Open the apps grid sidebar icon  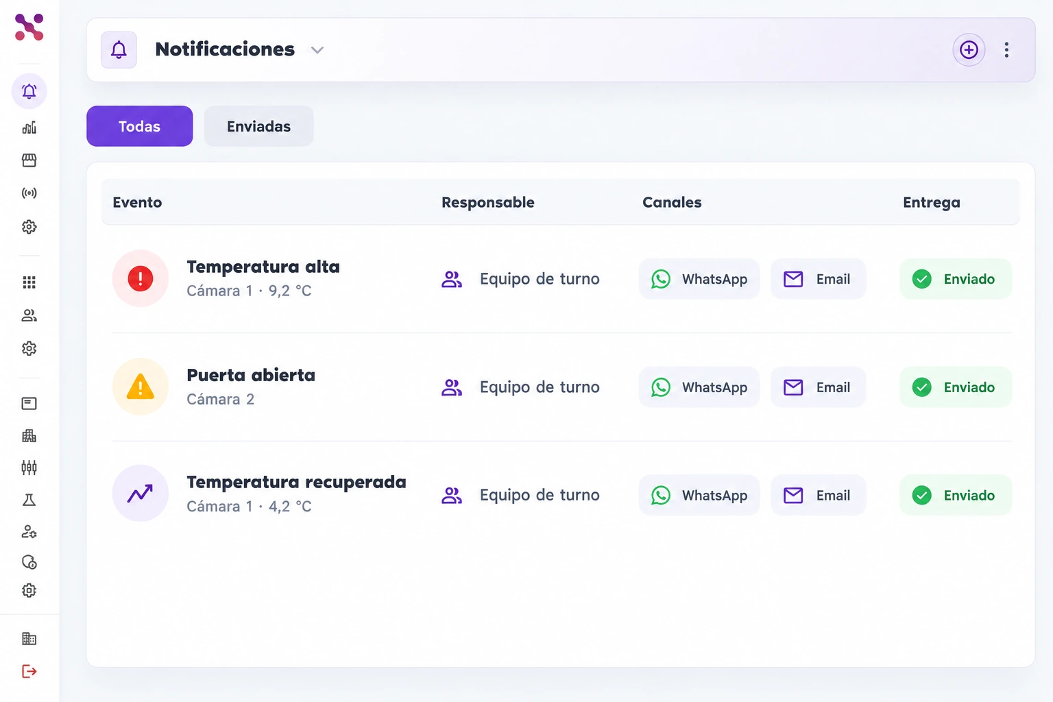pos(29,282)
